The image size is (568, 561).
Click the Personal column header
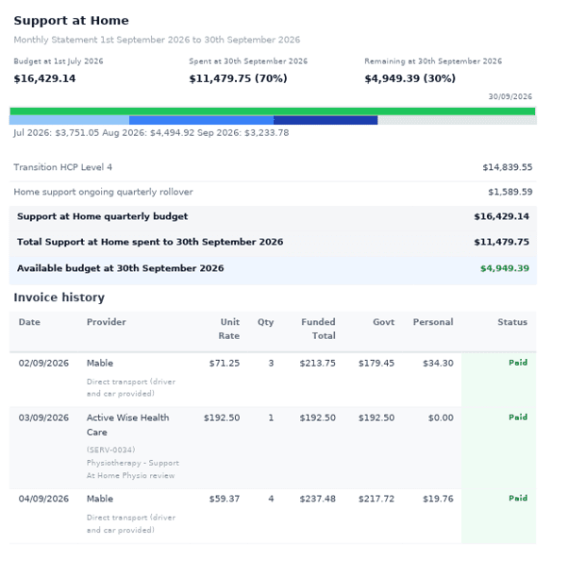(433, 322)
